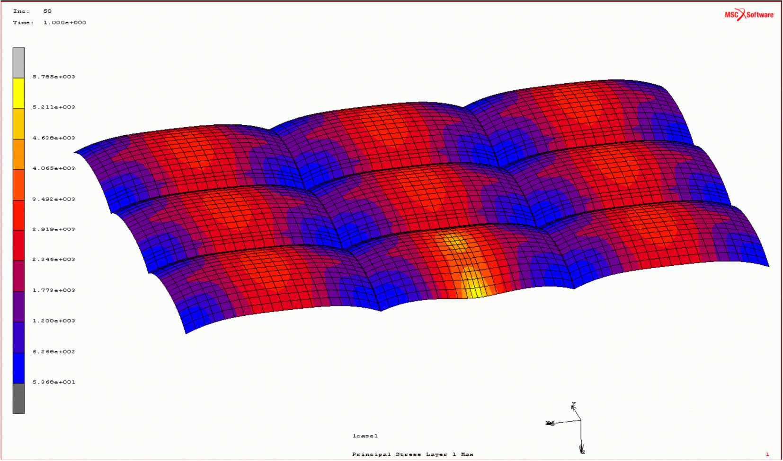The image size is (783, 461).
Task: Click the "Inc: 50" increment readout
Action: (32, 11)
